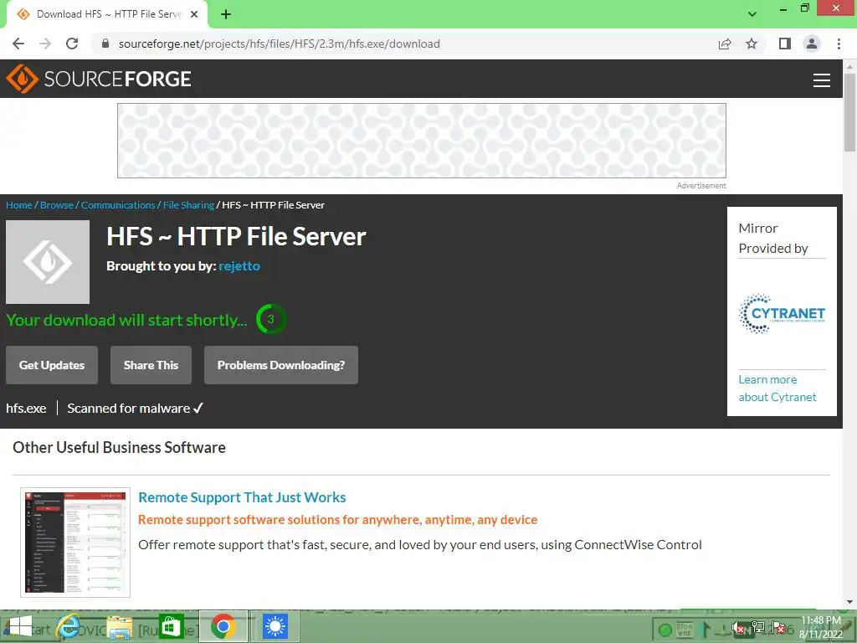Click the hfs.exe file name text
Image resolution: width=857 pixels, height=643 pixels.
coord(26,409)
